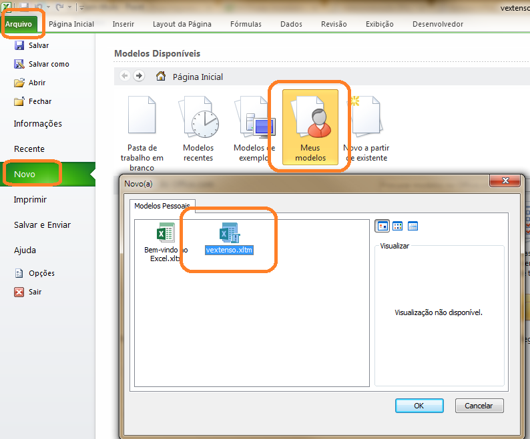Click the red Sair X icon
The height and width of the screenshot is (439, 530).
tap(19, 292)
